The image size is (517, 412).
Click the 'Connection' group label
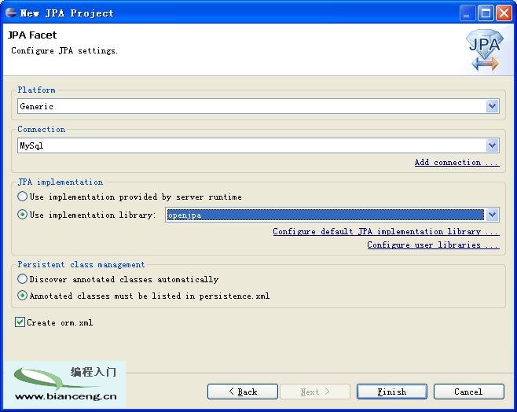[42, 129]
